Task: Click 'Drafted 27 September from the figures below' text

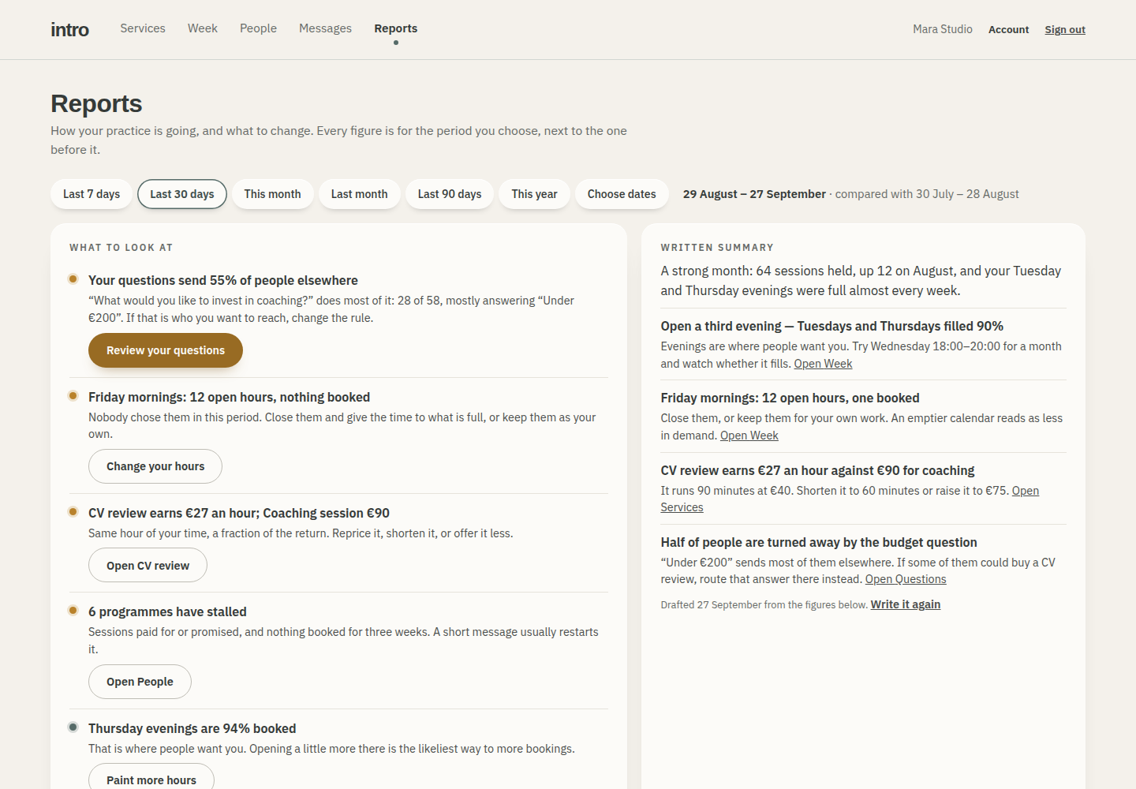Action: click(764, 605)
